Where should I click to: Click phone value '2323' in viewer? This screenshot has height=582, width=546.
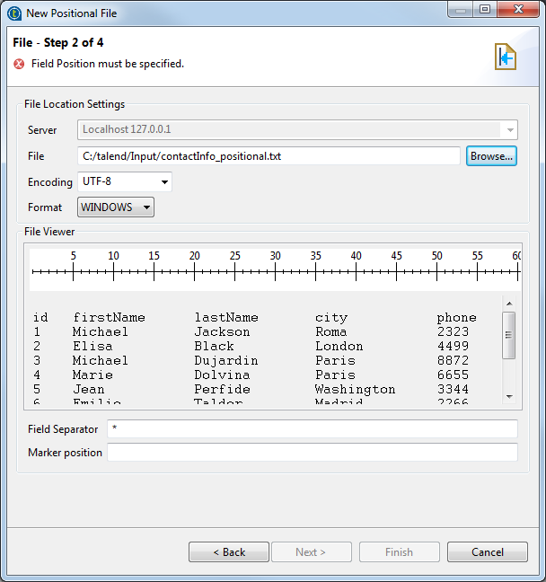(453, 331)
